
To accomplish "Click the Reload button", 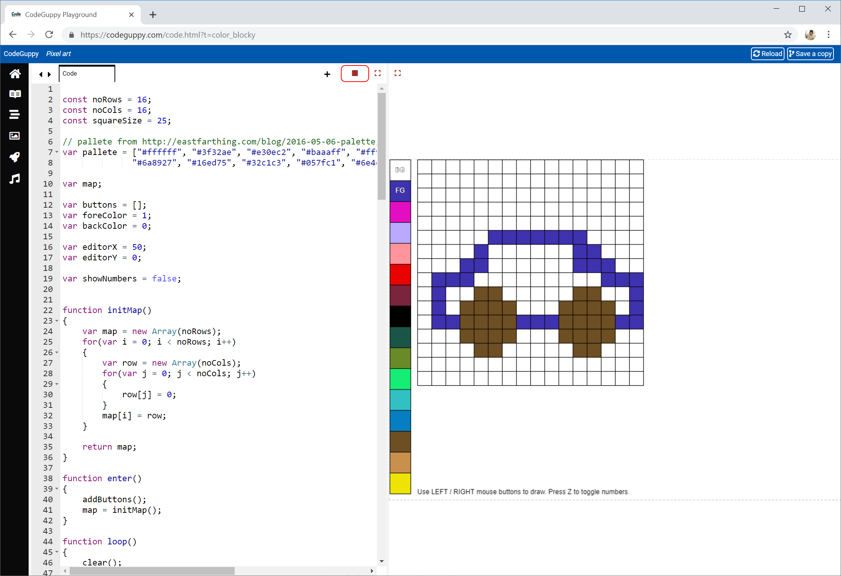I will point(767,54).
